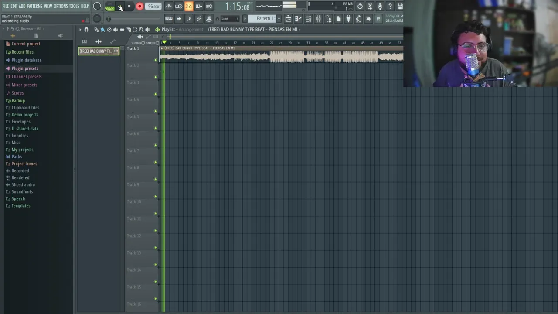The height and width of the screenshot is (314, 558).
Task: Select the playlist Draw pencil tool
Action: tap(96, 29)
